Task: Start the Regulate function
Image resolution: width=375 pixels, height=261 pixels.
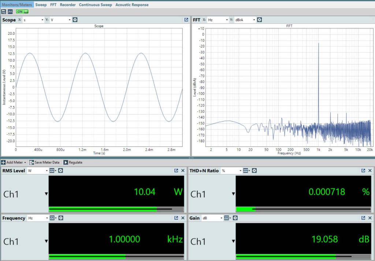Action: (x=73, y=162)
